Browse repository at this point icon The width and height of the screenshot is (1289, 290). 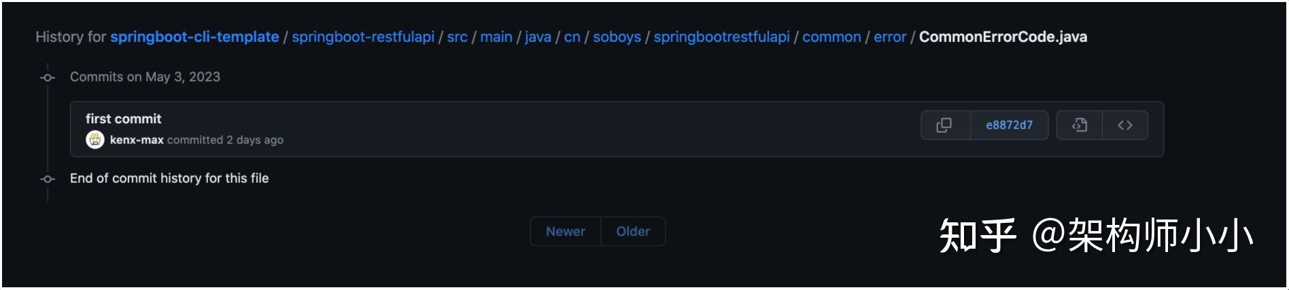[x=1125, y=125]
